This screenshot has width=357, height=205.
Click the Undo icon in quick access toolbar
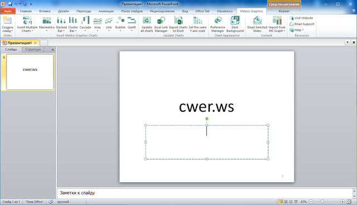click(16, 4)
